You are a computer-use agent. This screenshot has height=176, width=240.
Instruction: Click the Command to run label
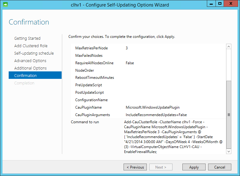pyautogui.click(x=85, y=122)
